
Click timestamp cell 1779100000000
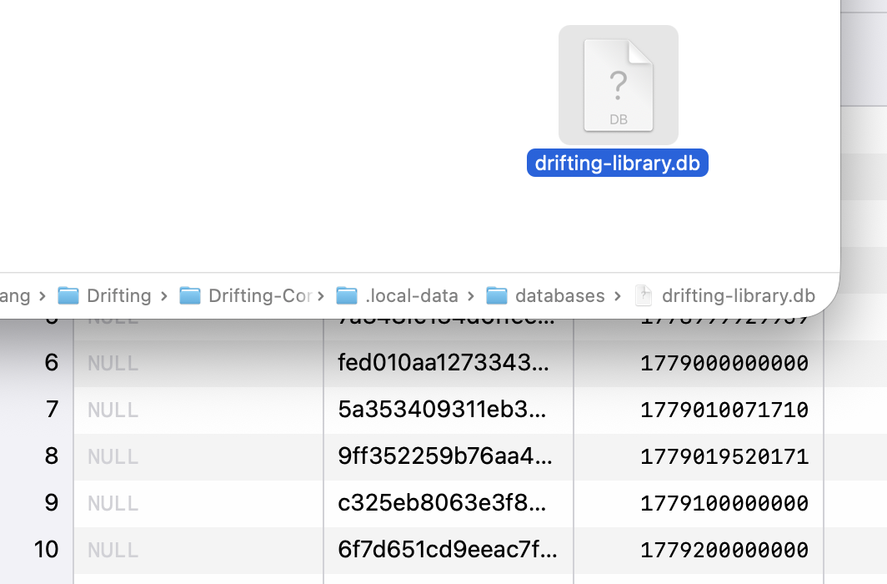click(x=699, y=503)
